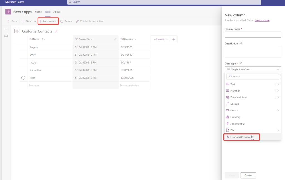Go Back using the toolbar button
The height and width of the screenshot is (180, 285).
(x=12, y=21)
